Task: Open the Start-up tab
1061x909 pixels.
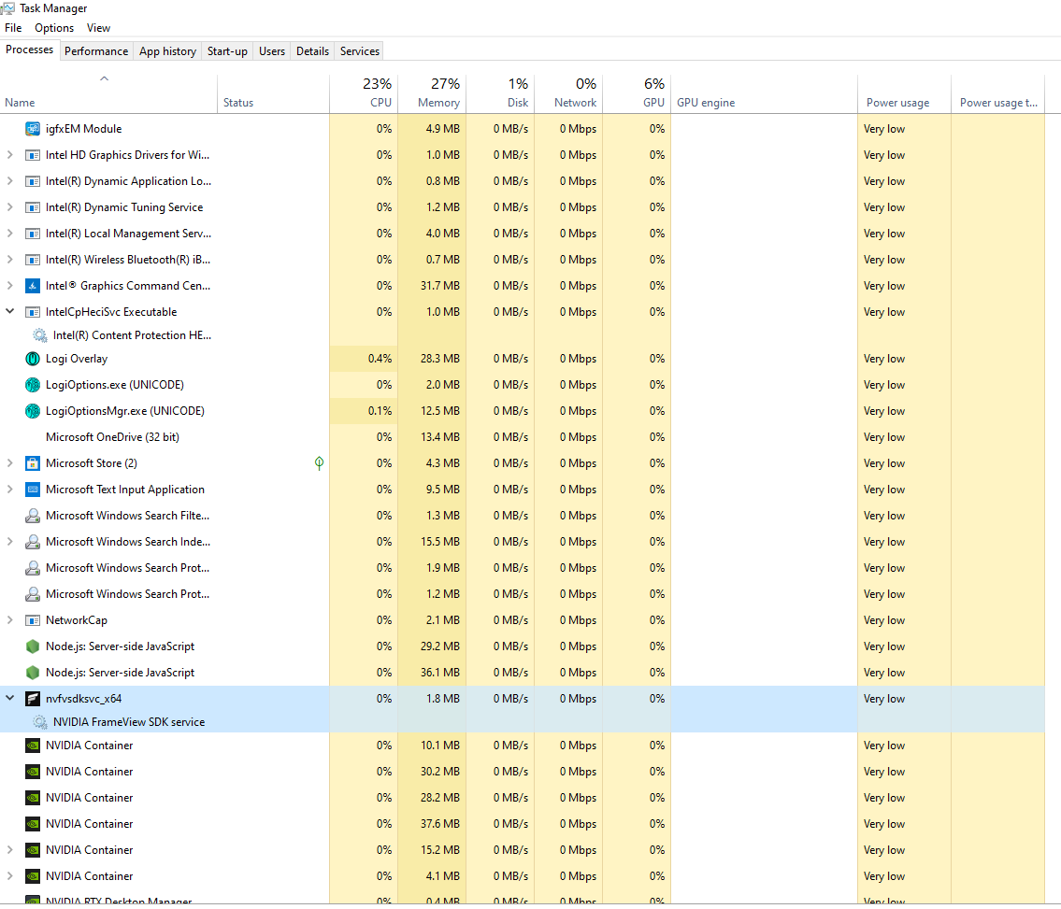Action: tap(227, 51)
